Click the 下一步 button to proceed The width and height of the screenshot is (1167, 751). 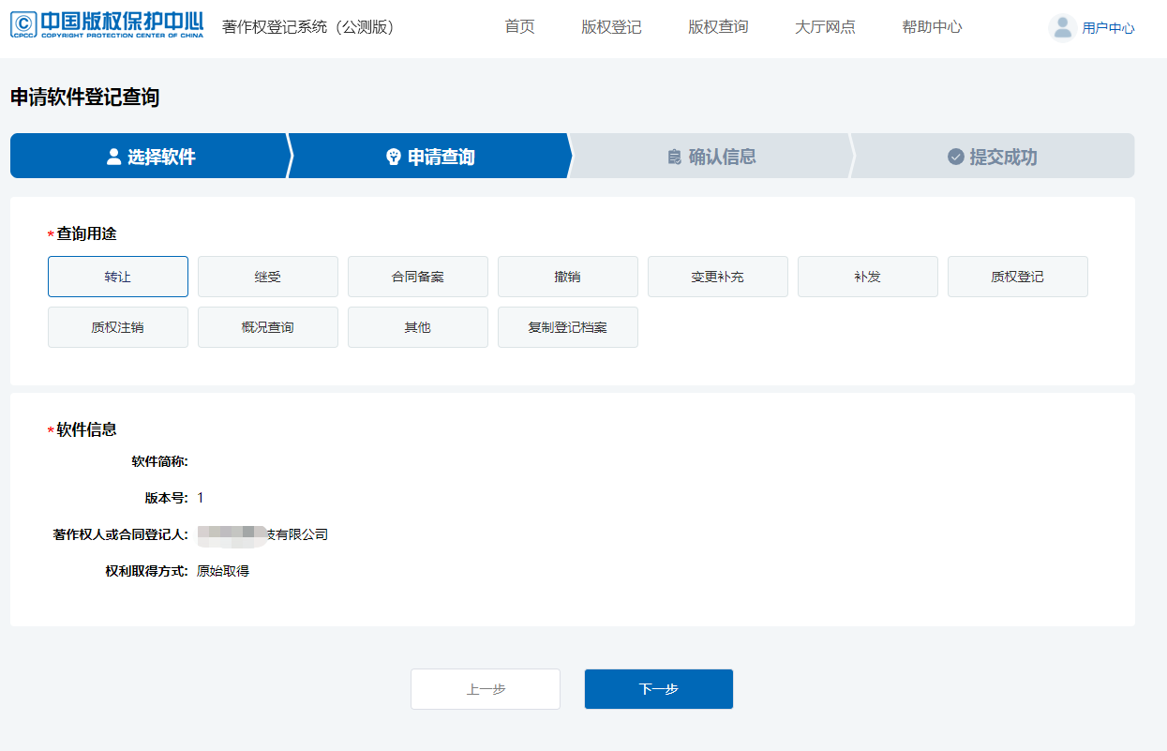(658, 688)
